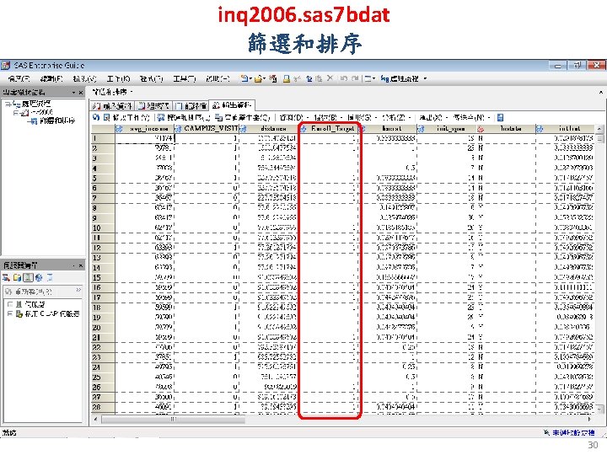Click the Print toolbar icon

click(286, 78)
